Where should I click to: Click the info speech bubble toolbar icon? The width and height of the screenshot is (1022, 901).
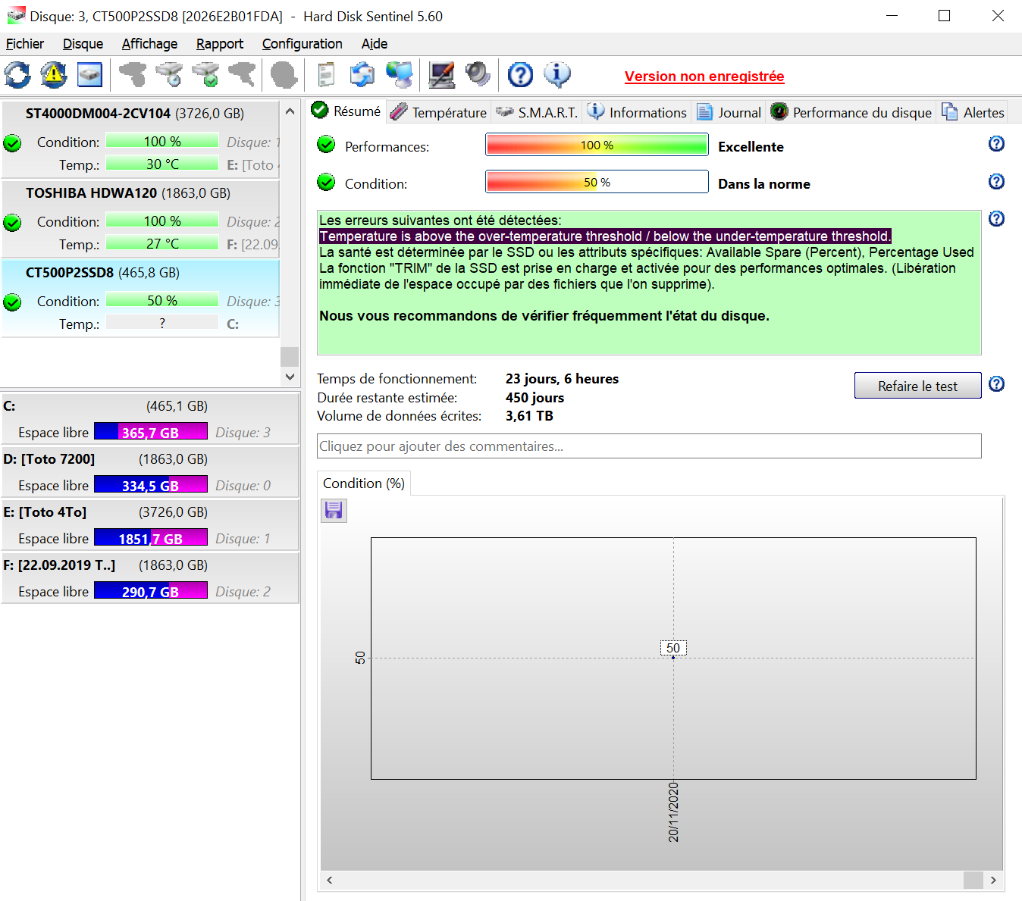tap(557, 75)
